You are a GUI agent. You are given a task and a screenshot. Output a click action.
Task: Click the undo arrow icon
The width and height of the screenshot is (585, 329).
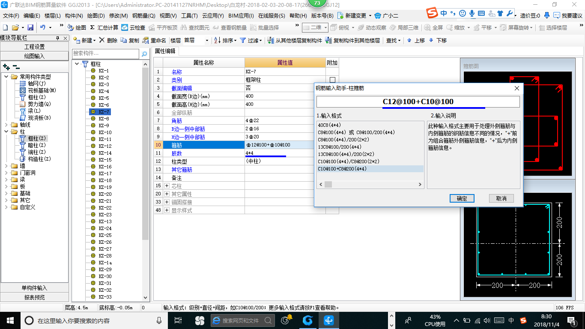[x=43, y=27]
